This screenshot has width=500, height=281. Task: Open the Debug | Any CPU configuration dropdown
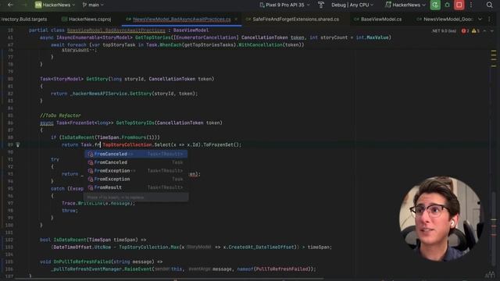pos(352,5)
